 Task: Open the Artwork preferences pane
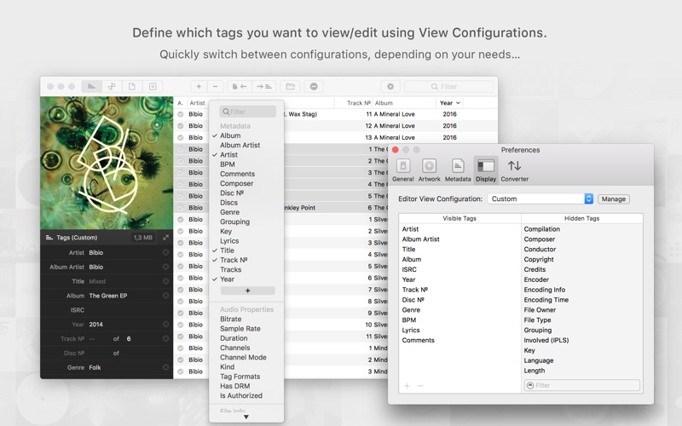click(x=429, y=170)
